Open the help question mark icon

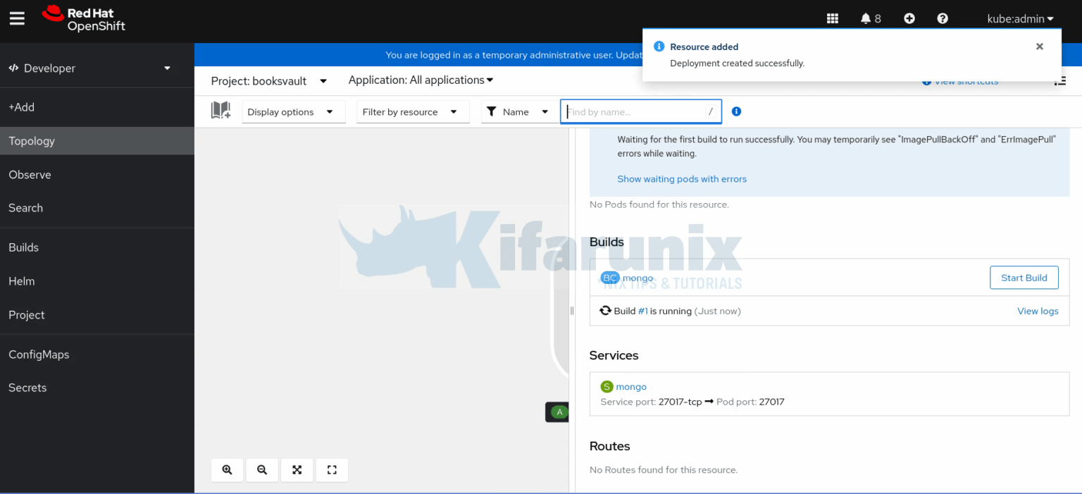943,19
